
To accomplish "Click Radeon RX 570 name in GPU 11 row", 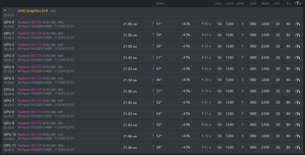I will pos(30,145).
